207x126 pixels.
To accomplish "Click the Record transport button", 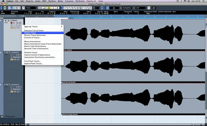I will (x=57, y=8).
